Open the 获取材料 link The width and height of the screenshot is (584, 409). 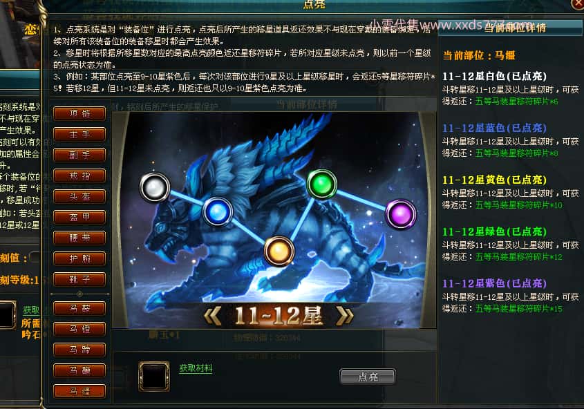click(x=196, y=368)
